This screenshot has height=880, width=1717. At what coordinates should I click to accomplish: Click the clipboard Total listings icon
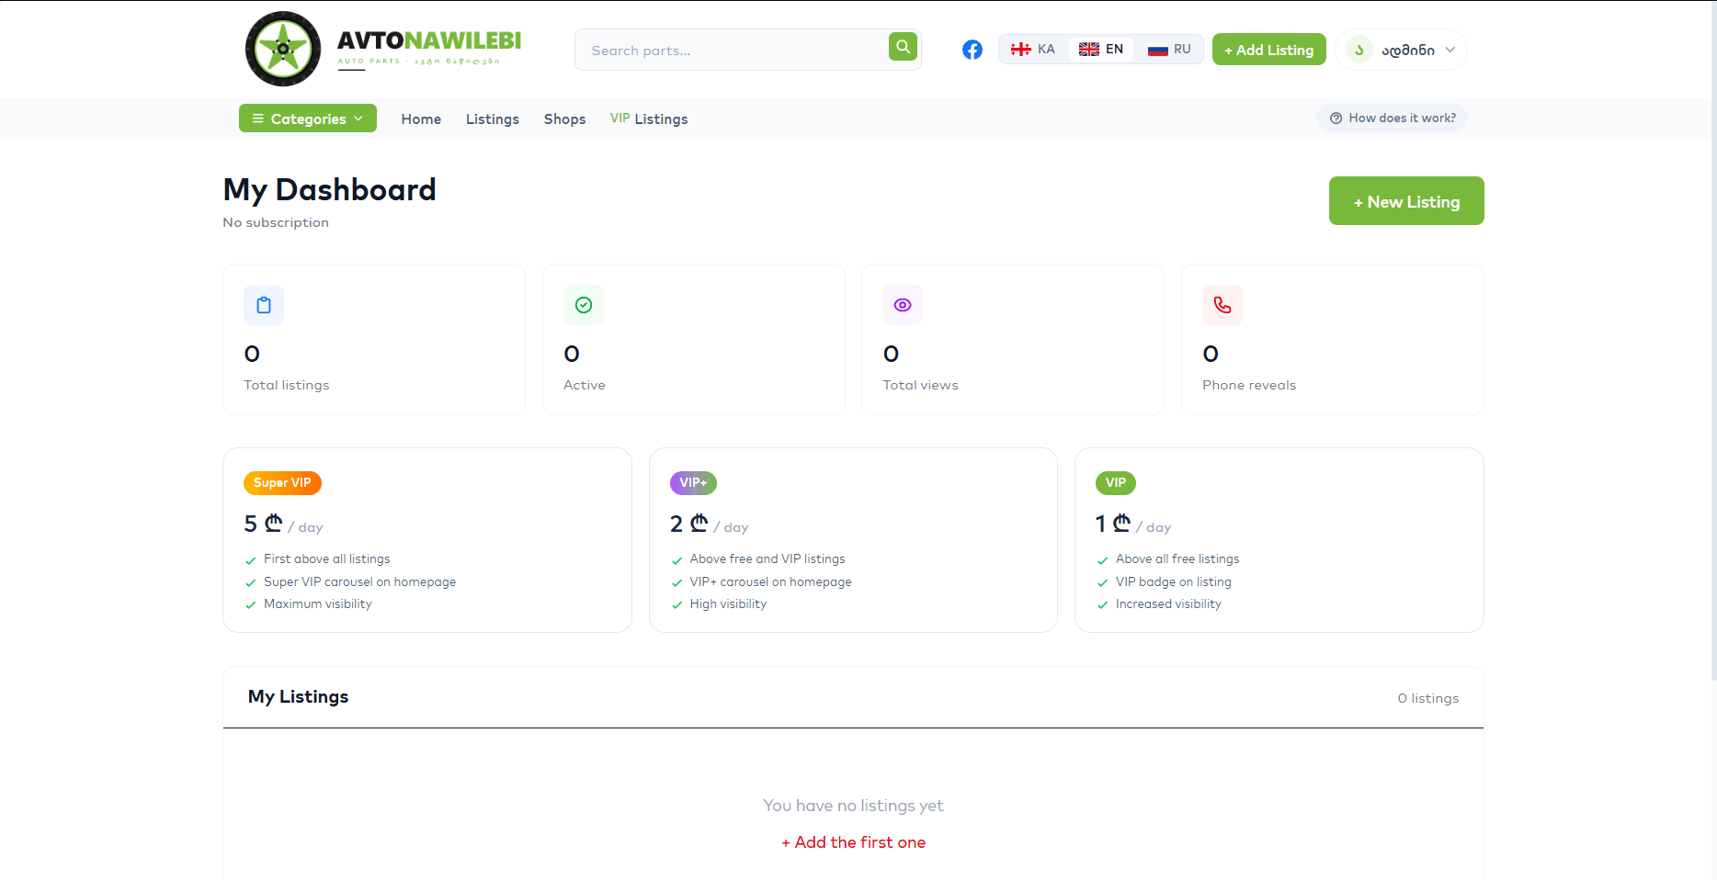tap(264, 305)
